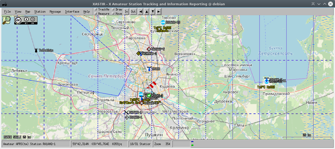Click the Всеволожск city label
335x149 pixels.
(185, 54)
